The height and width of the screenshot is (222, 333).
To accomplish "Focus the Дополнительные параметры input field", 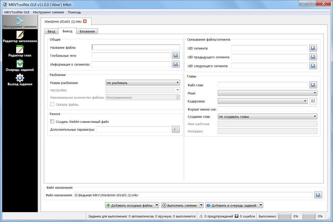I will (133, 129).
